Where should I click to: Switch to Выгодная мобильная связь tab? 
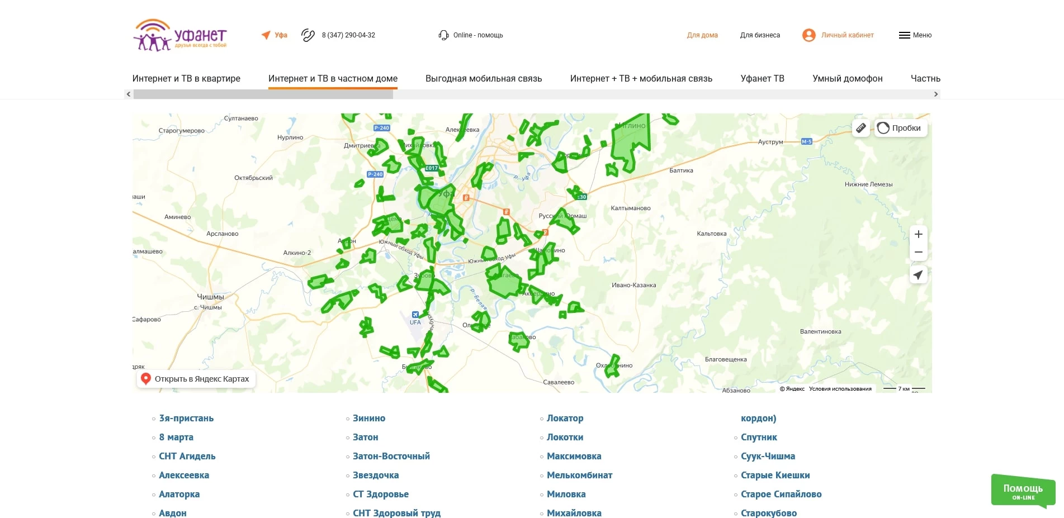pyautogui.click(x=484, y=78)
